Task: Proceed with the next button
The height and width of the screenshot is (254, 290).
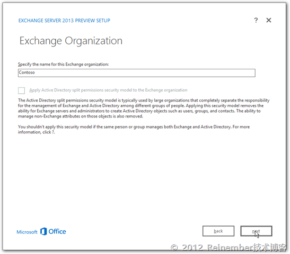Action: pyautogui.click(x=256, y=231)
